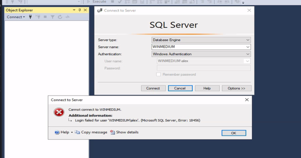
Task: Open the Server name combo box arrow
Action: [x=247, y=47]
